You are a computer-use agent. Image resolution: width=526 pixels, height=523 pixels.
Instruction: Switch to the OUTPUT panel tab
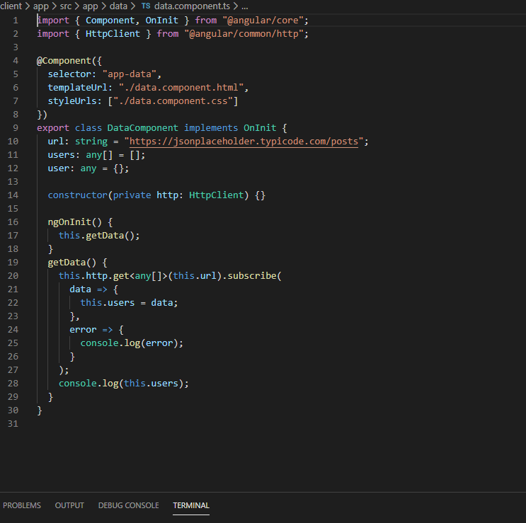tap(69, 505)
